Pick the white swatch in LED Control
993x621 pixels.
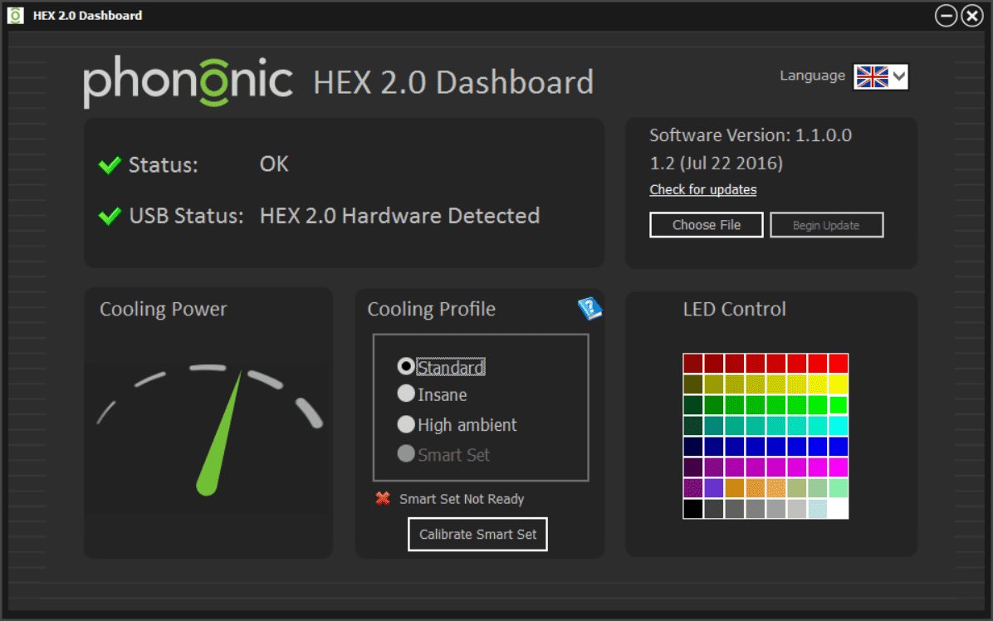coord(838,508)
